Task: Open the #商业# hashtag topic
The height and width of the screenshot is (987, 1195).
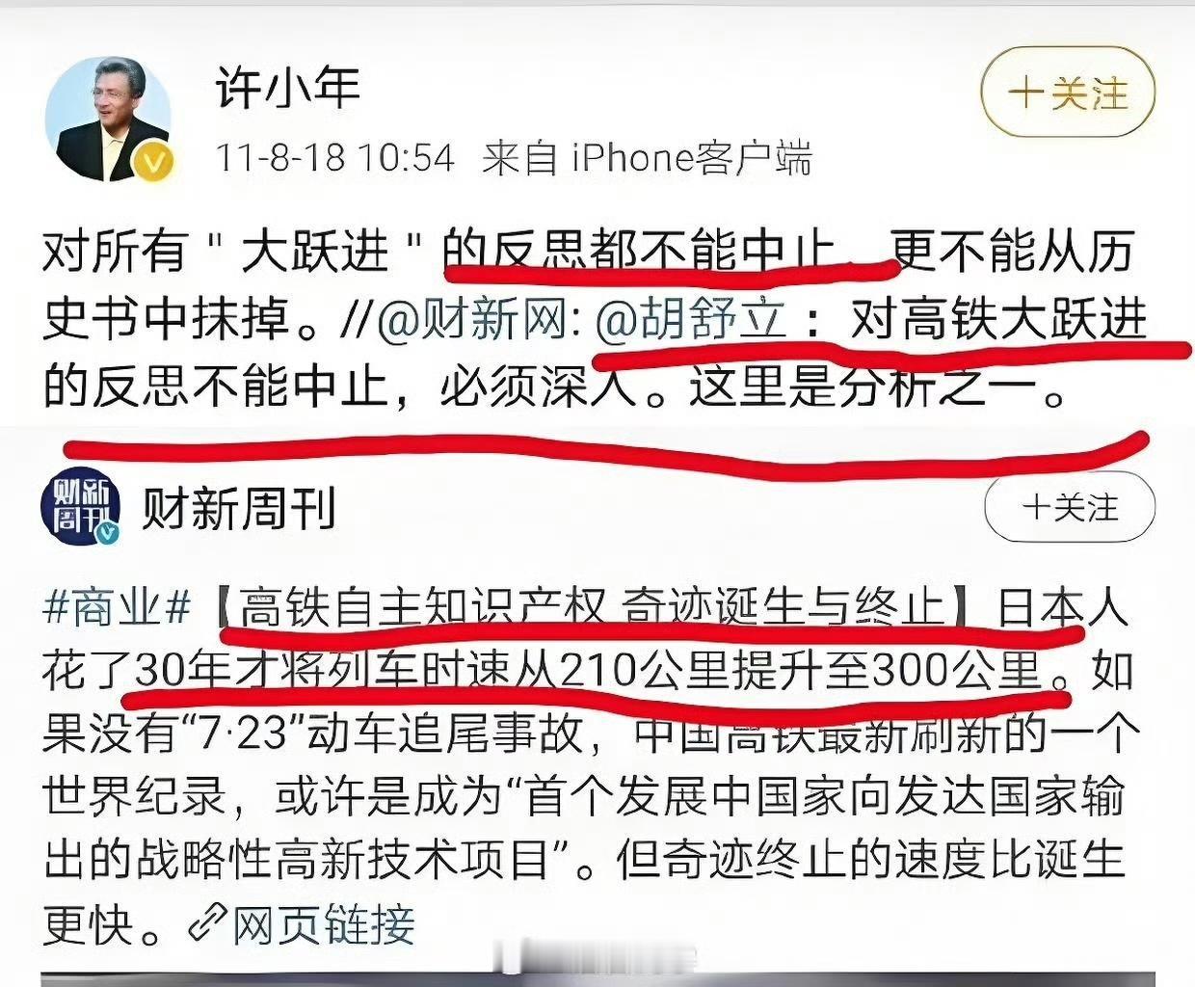Action: click(116, 609)
